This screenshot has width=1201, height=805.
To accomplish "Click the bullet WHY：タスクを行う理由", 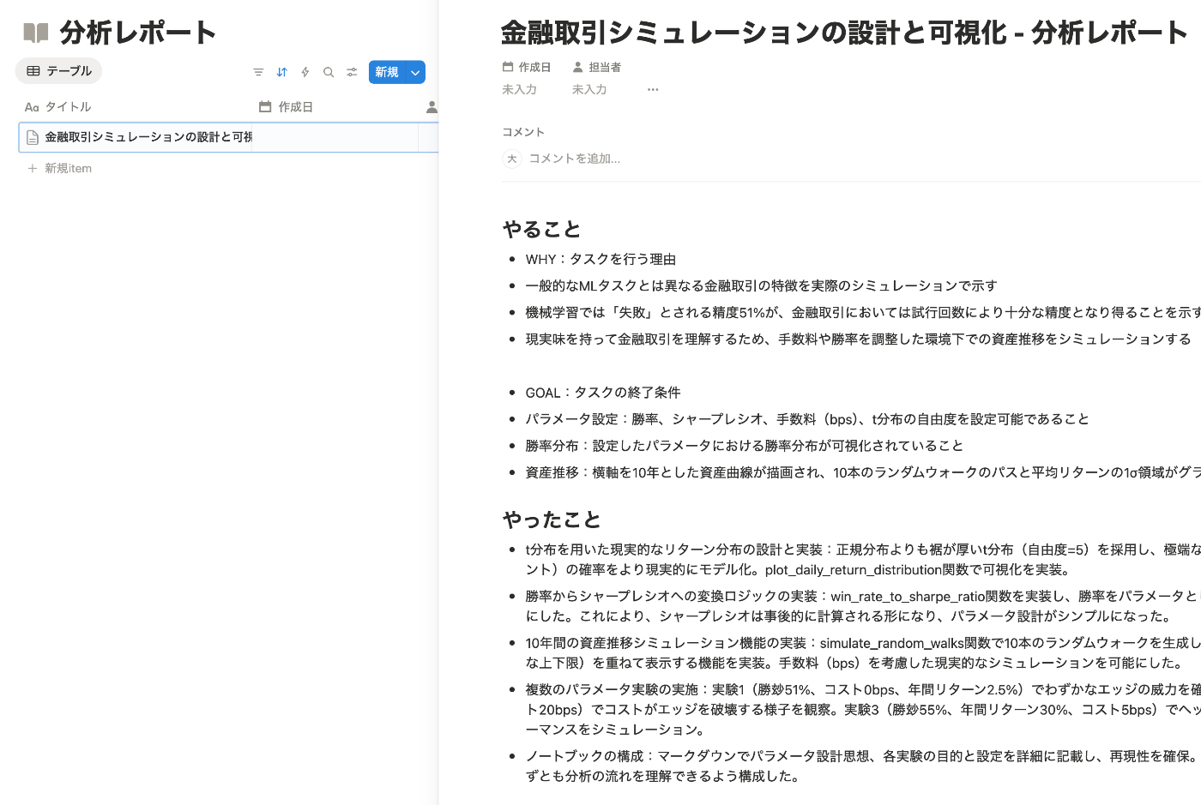I will click(600, 259).
